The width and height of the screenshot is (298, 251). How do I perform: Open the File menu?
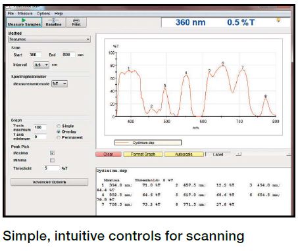(11, 13)
